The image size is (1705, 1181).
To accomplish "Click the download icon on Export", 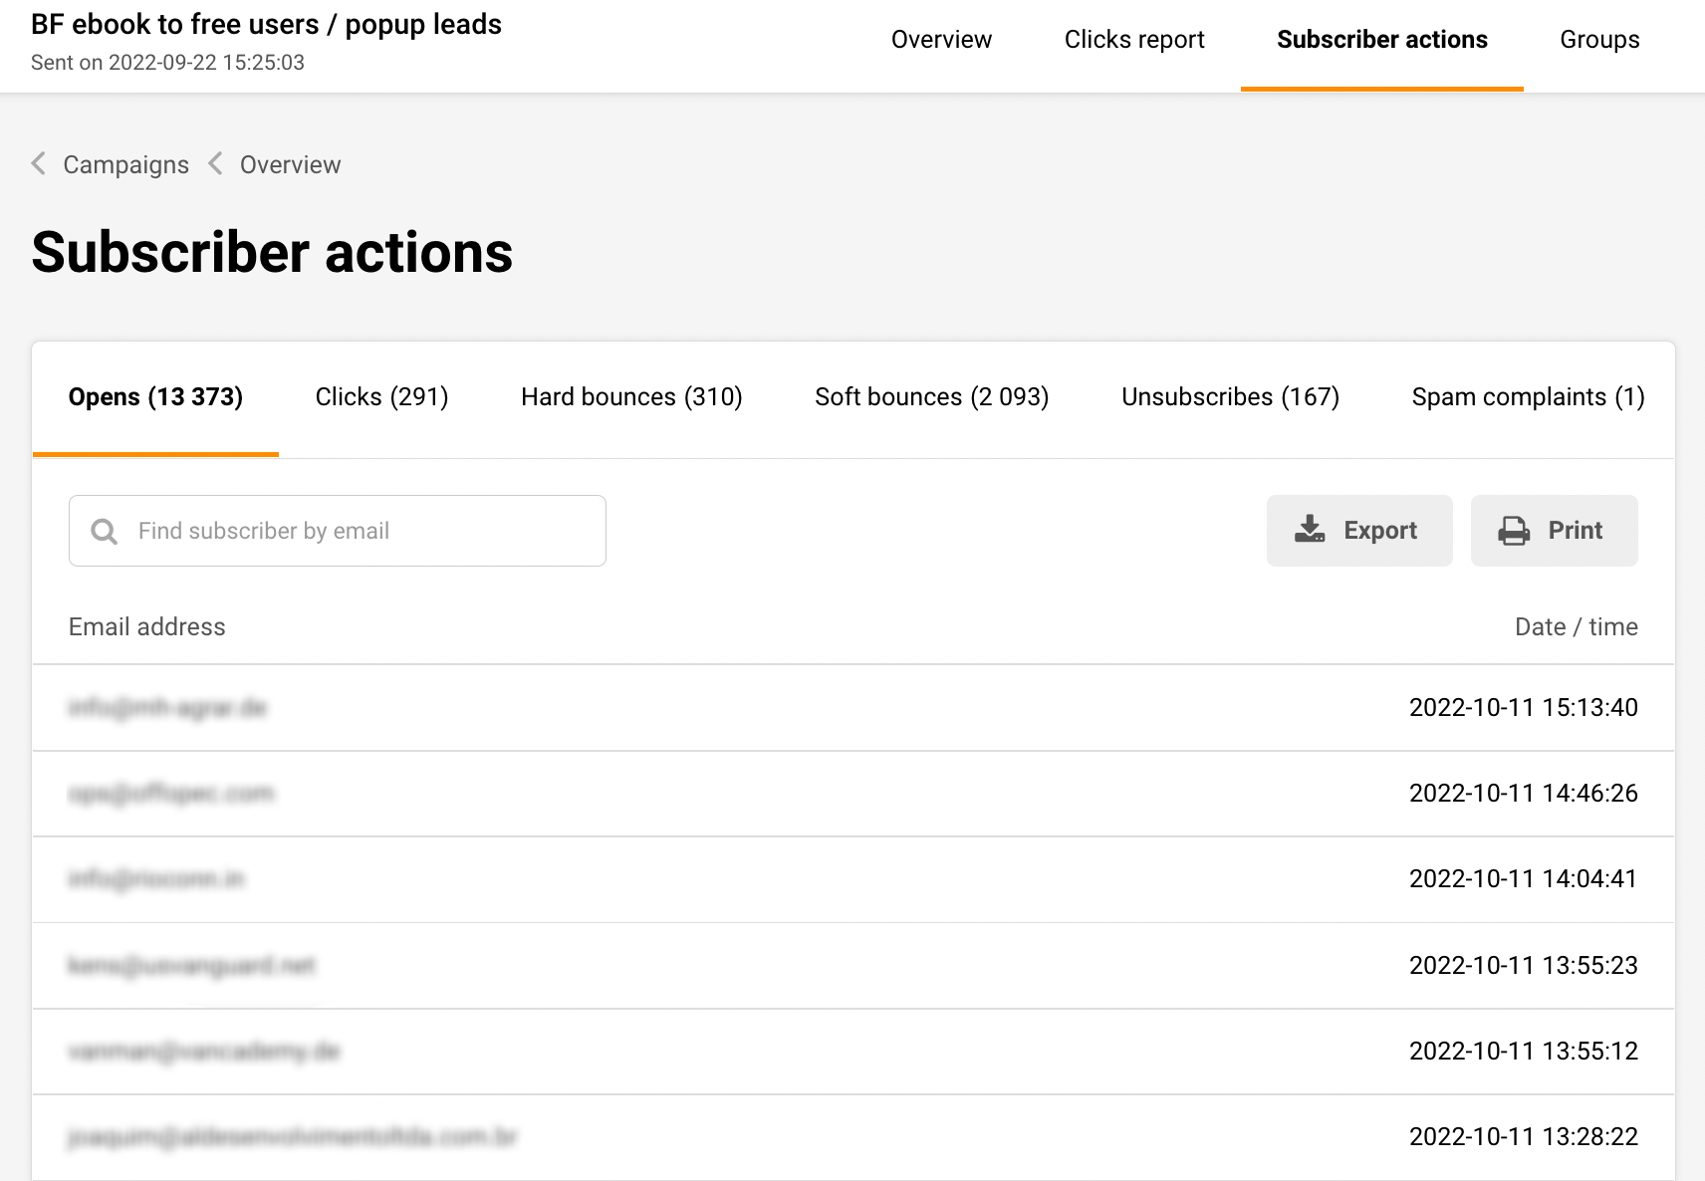I will [x=1309, y=530].
